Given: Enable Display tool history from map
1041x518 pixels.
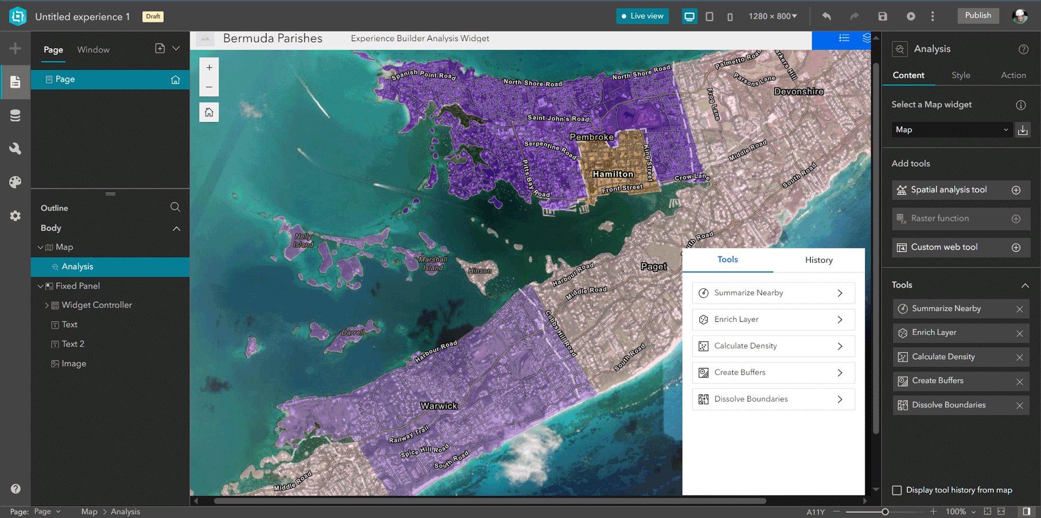Looking at the screenshot, I should click(897, 490).
